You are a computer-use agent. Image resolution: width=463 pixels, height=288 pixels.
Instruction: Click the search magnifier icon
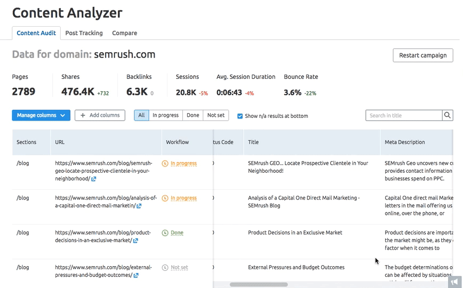click(x=448, y=115)
